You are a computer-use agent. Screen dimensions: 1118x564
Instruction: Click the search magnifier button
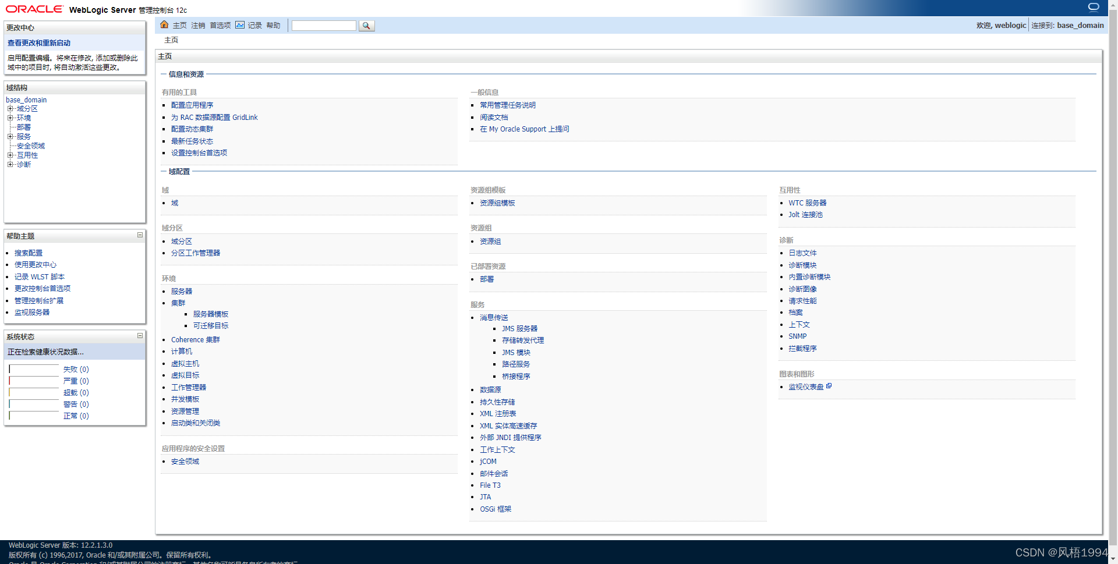366,26
